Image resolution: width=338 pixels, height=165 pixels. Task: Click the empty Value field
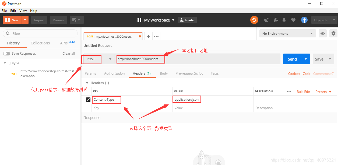(213, 108)
